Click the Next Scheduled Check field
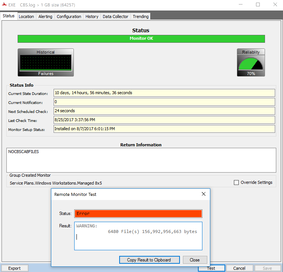Screen dimensions: 283x272 tap(164, 111)
